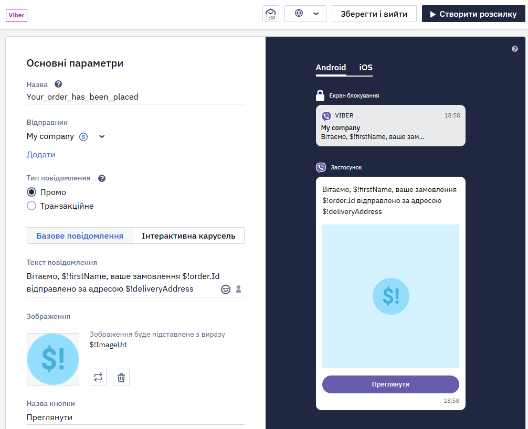Open personalization person icon in text field

(238, 289)
